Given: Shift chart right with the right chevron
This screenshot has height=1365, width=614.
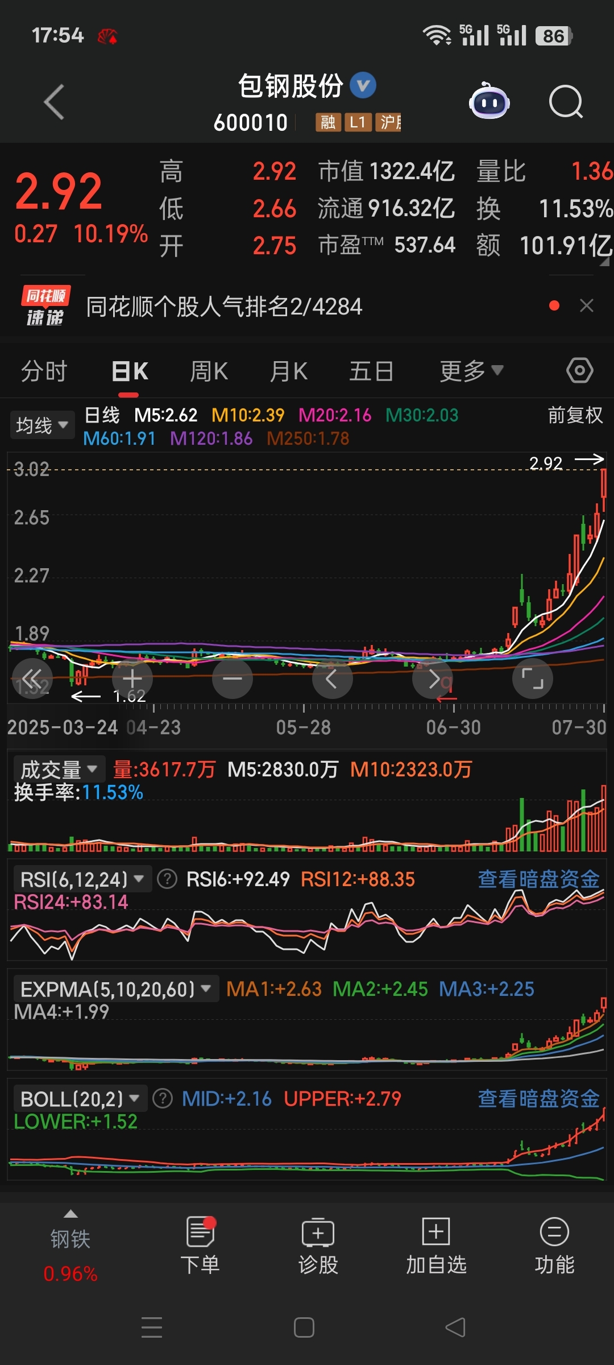Looking at the screenshot, I should (x=433, y=679).
